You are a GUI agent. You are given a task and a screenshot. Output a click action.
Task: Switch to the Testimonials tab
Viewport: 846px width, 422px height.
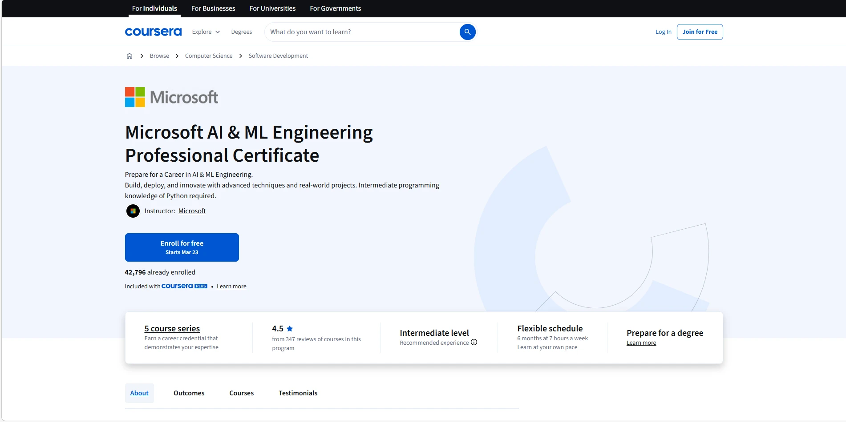(297, 393)
